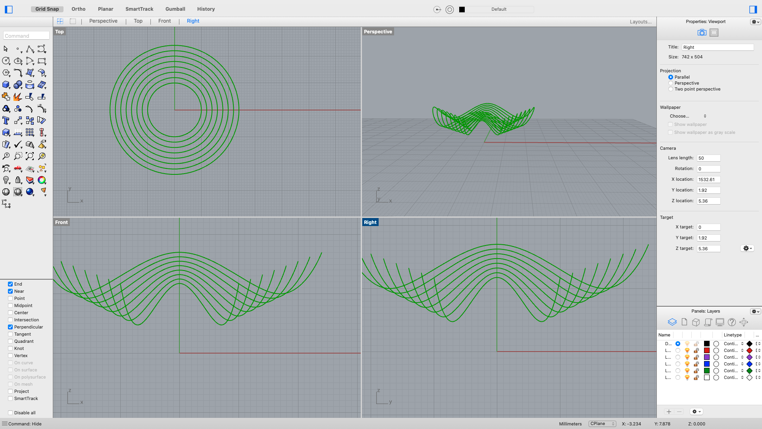Open the Rectangular Array tool
Screen dimensions: 762x429
coord(30,132)
